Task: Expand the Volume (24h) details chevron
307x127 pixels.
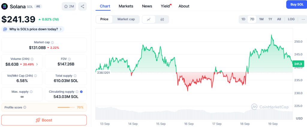Action: coord(37,64)
